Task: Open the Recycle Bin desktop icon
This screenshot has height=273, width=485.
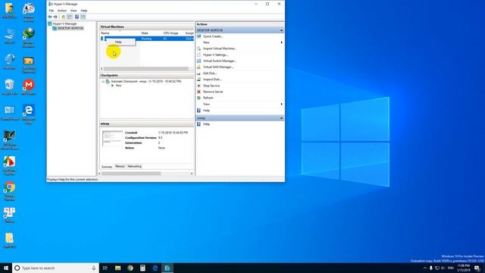Action: pos(9,87)
